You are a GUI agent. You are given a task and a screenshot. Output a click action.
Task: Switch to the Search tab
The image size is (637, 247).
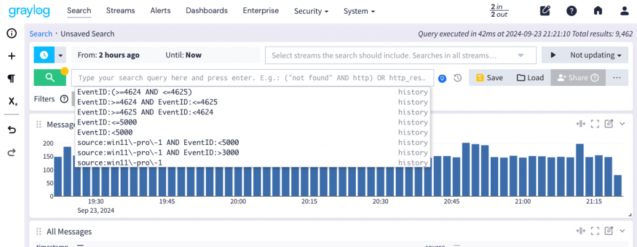click(x=79, y=11)
